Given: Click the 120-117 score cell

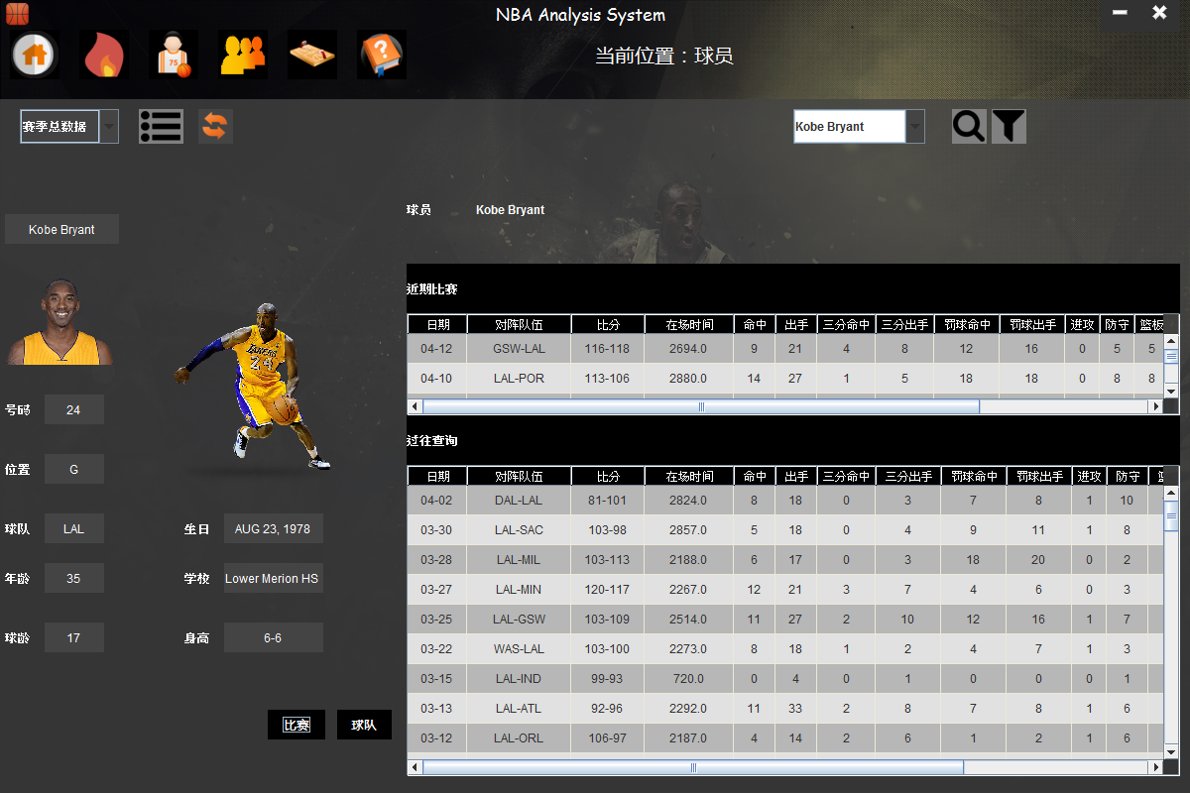Looking at the screenshot, I should coord(608,590).
